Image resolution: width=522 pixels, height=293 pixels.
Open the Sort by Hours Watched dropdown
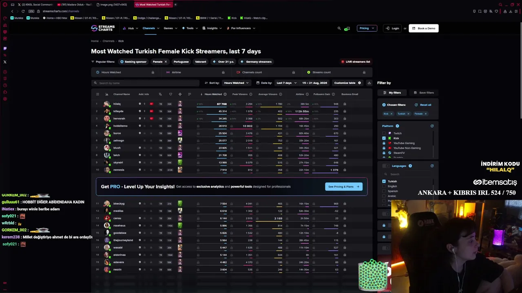click(236, 83)
